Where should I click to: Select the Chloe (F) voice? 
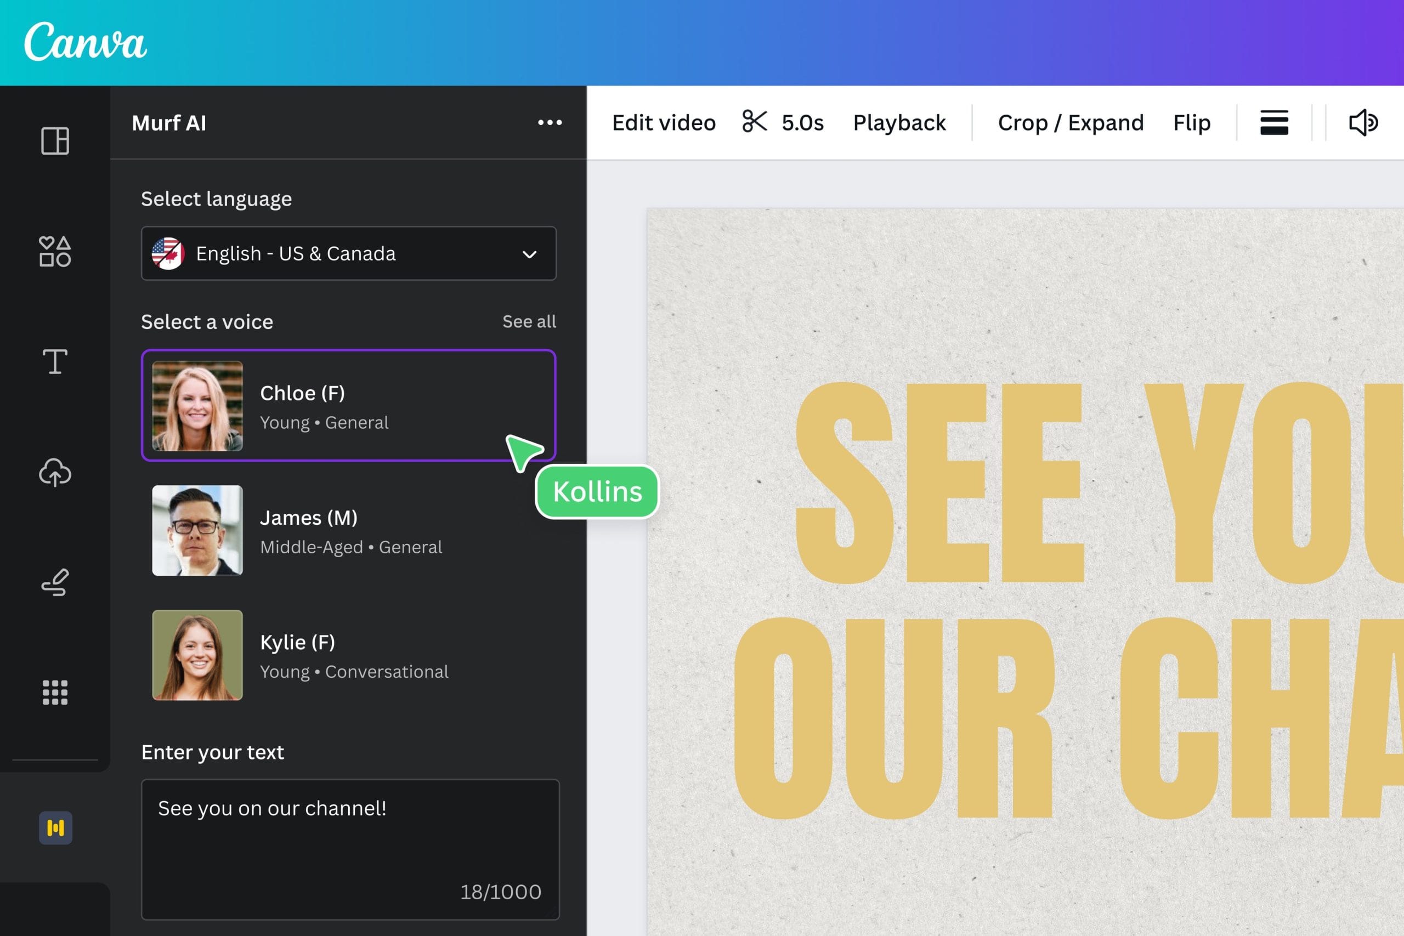pyautogui.click(x=349, y=406)
